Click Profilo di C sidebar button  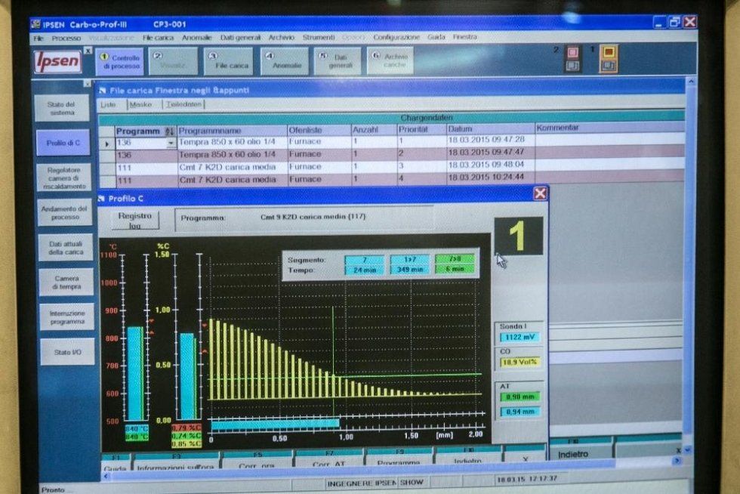63,143
